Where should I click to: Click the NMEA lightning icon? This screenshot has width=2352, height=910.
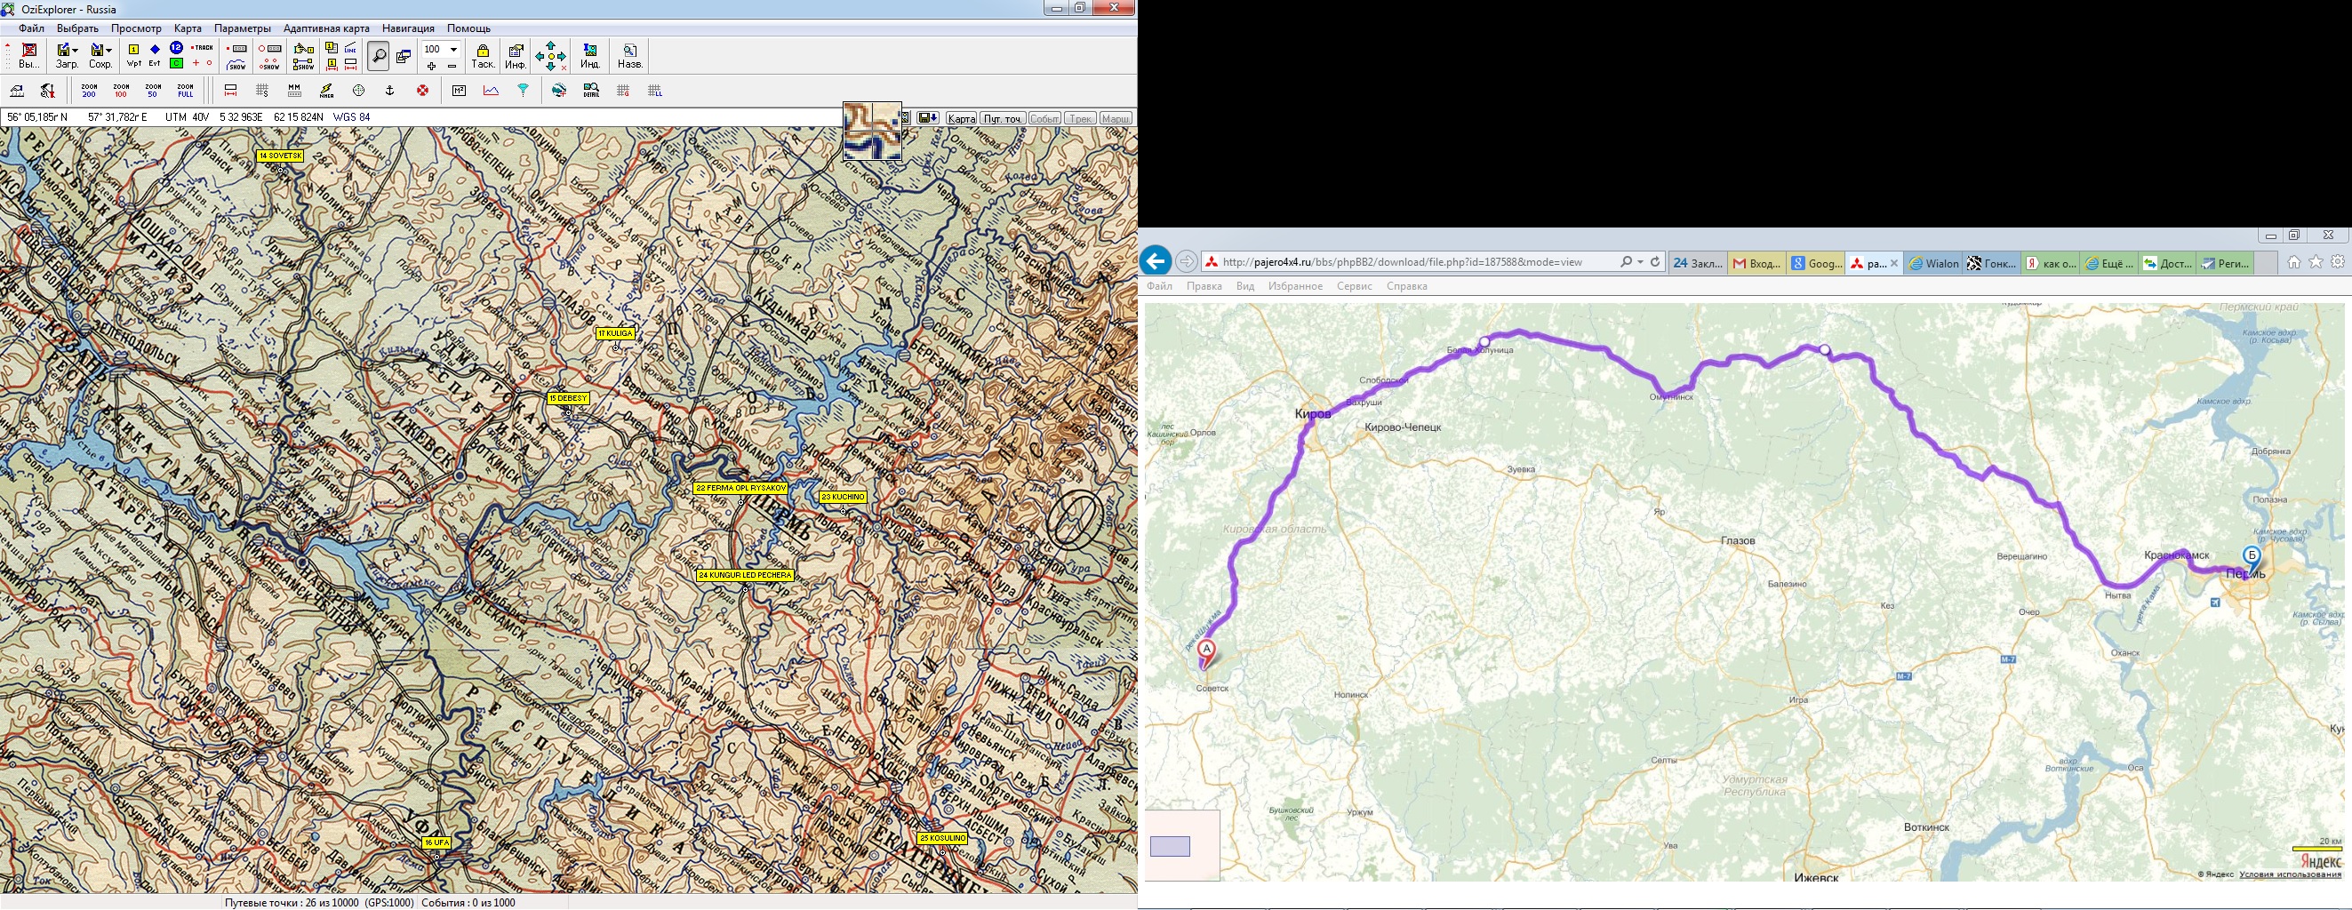[x=326, y=91]
